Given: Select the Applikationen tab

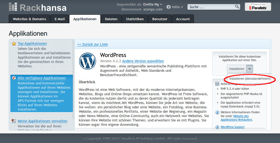Looking at the screenshot, I should pos(85,19).
